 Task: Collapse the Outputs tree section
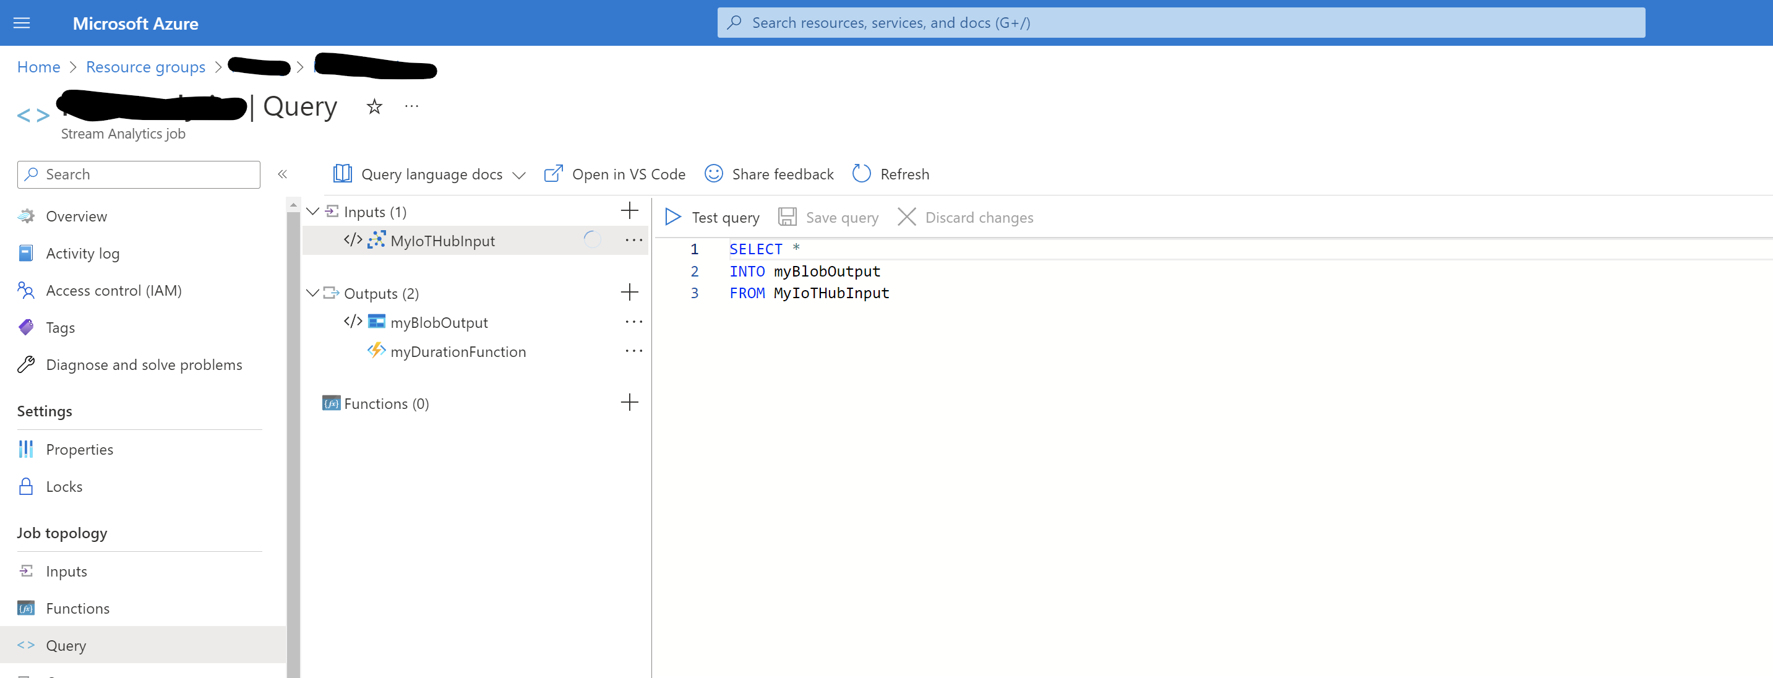312,293
